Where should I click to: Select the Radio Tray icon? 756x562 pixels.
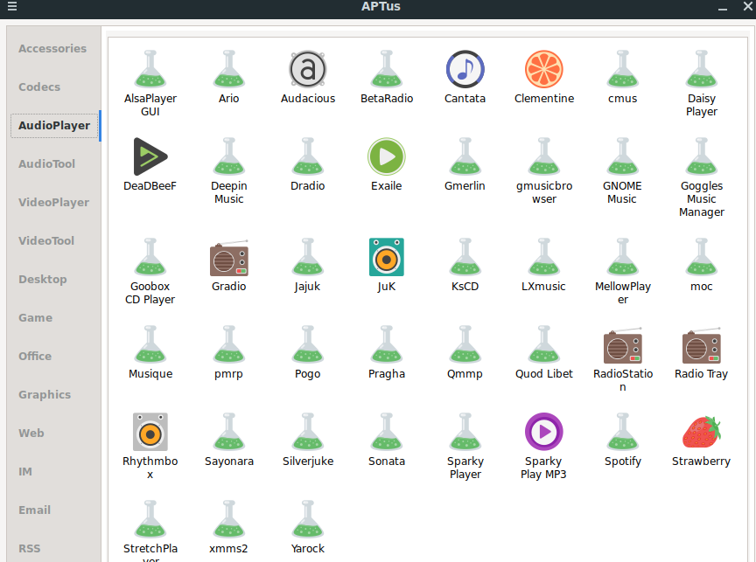pos(701,345)
